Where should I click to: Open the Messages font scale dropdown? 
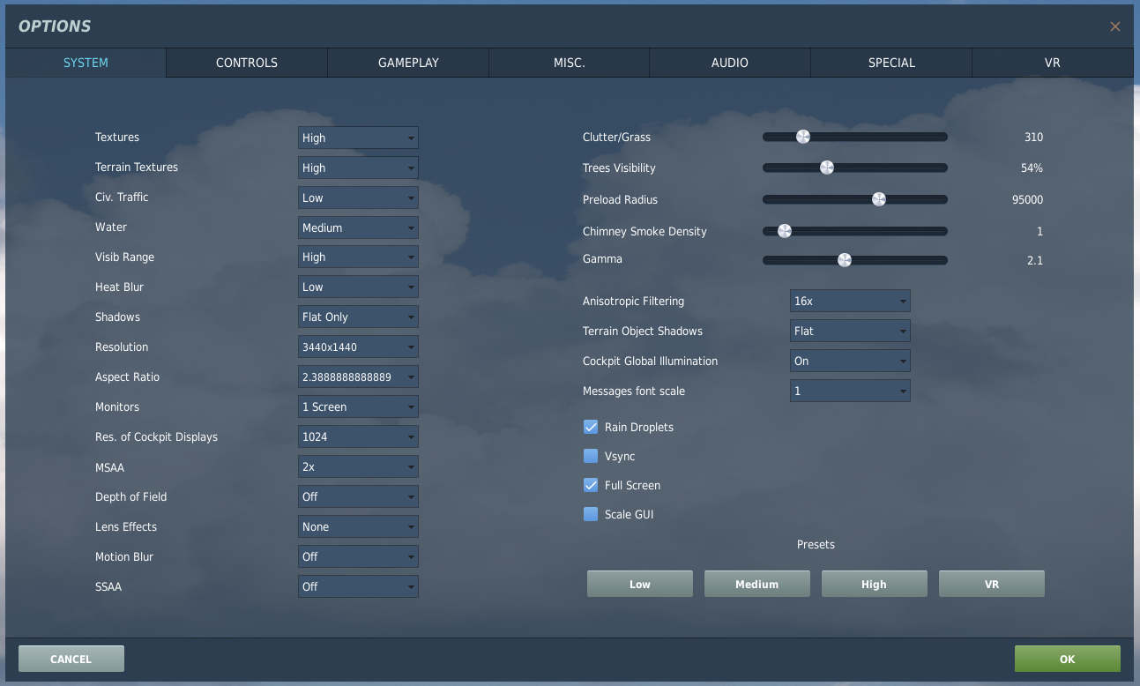point(850,391)
